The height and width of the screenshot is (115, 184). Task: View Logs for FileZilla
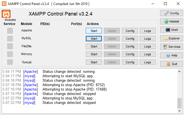tap(148, 46)
